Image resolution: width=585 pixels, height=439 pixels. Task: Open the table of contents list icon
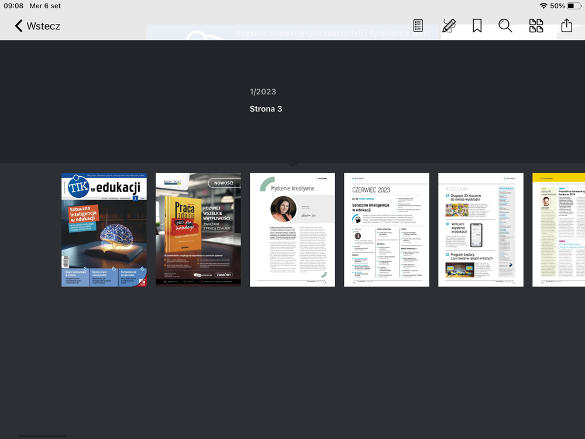tap(418, 26)
